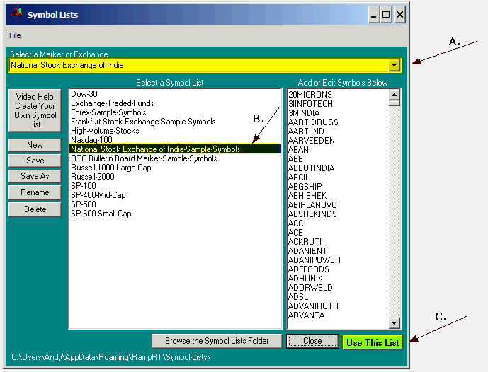Screen dimensions: 488x372
Task: Click the ABHISHEK symbol
Action: pos(307,196)
